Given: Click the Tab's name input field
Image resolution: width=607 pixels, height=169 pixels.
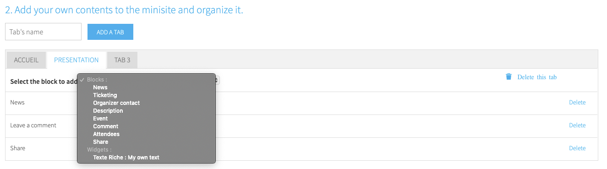Looking at the screenshot, I should pos(43,32).
